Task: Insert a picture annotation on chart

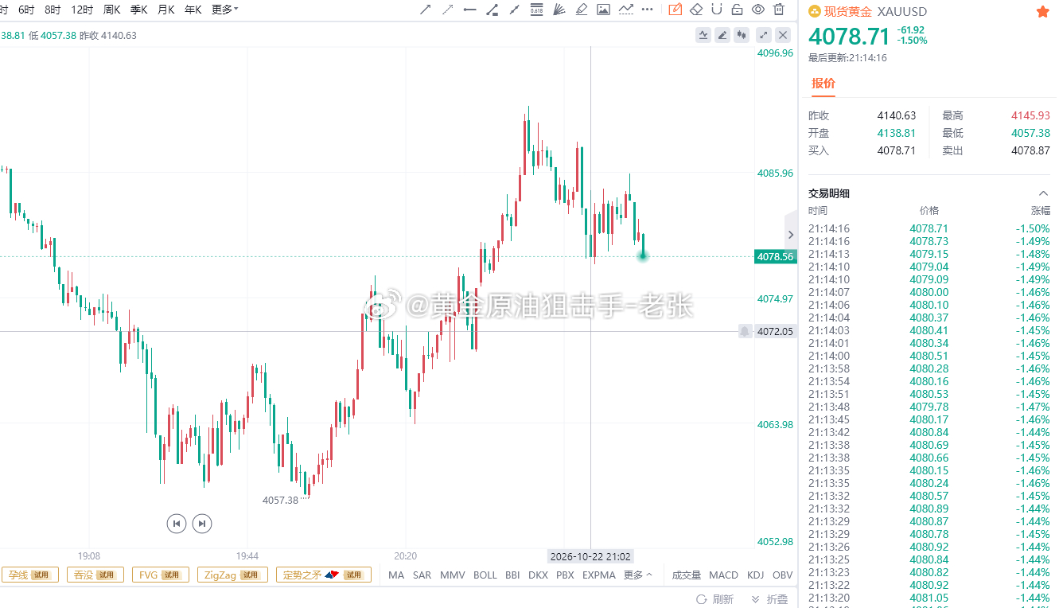Action: pyautogui.click(x=603, y=10)
